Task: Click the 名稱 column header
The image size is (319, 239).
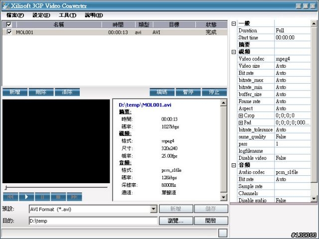Action: pos(59,24)
